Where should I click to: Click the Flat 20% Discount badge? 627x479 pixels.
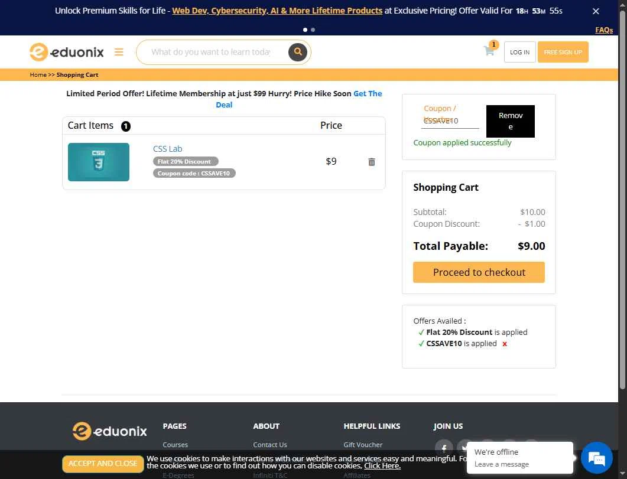pos(186,161)
